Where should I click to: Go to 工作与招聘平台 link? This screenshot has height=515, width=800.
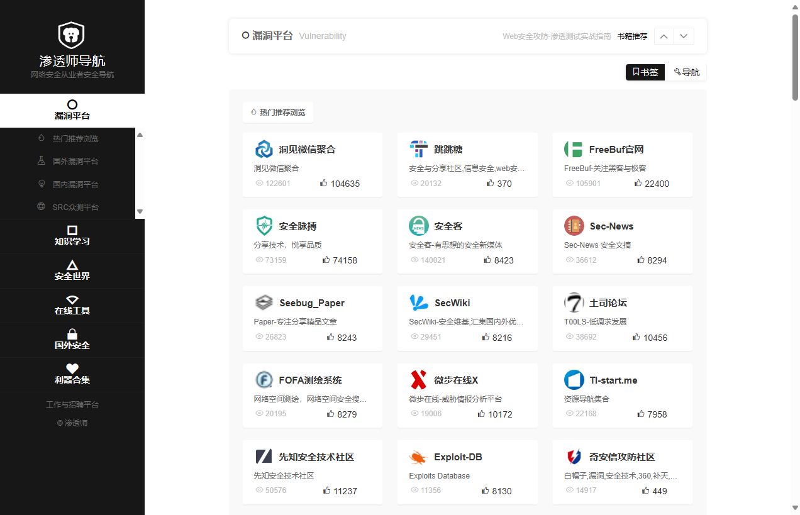point(72,405)
